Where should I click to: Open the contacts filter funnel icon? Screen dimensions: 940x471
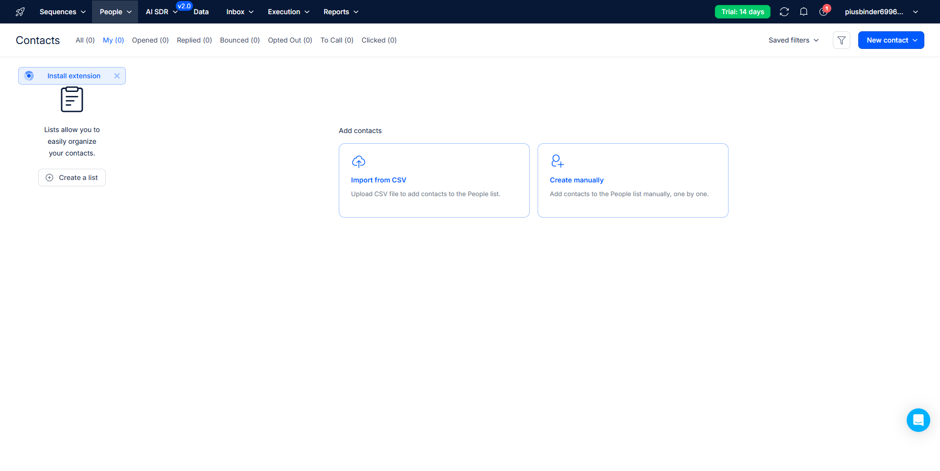841,40
